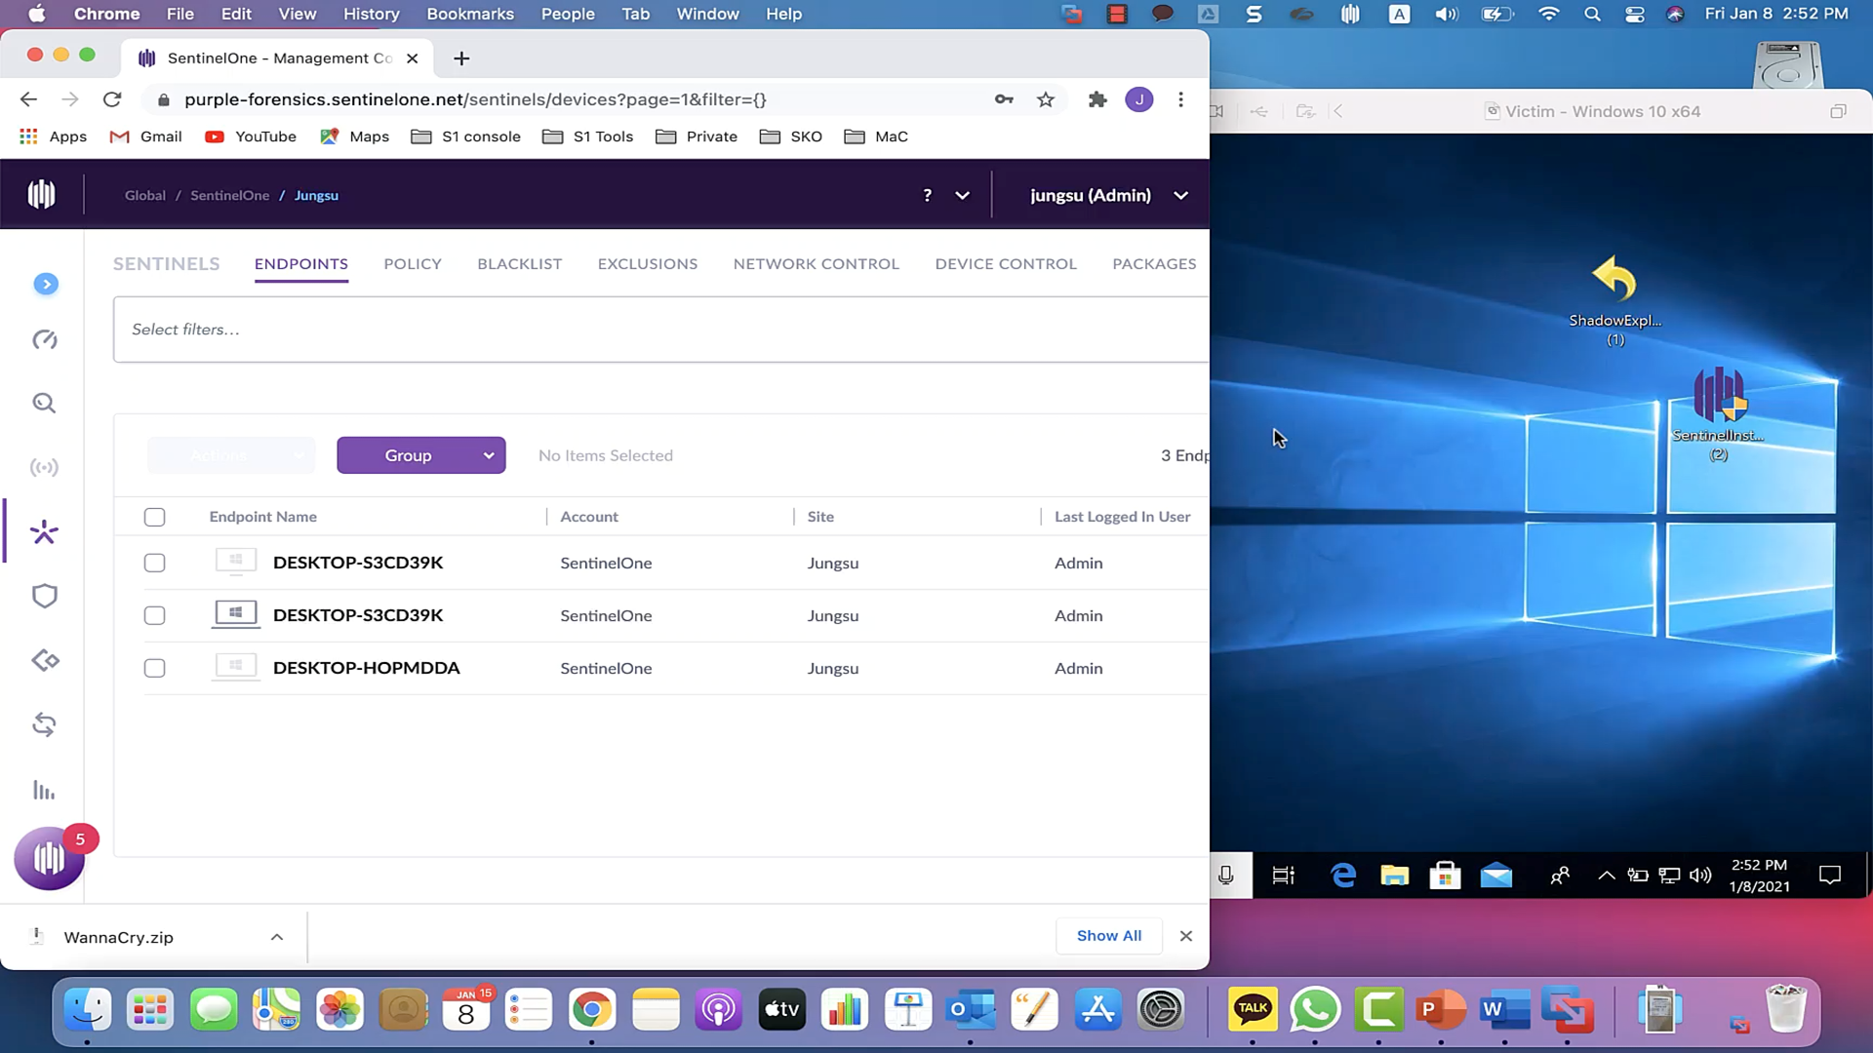Click the Activity broadcast icon in sidebar
Screen dimensions: 1873x1053
coord(44,467)
